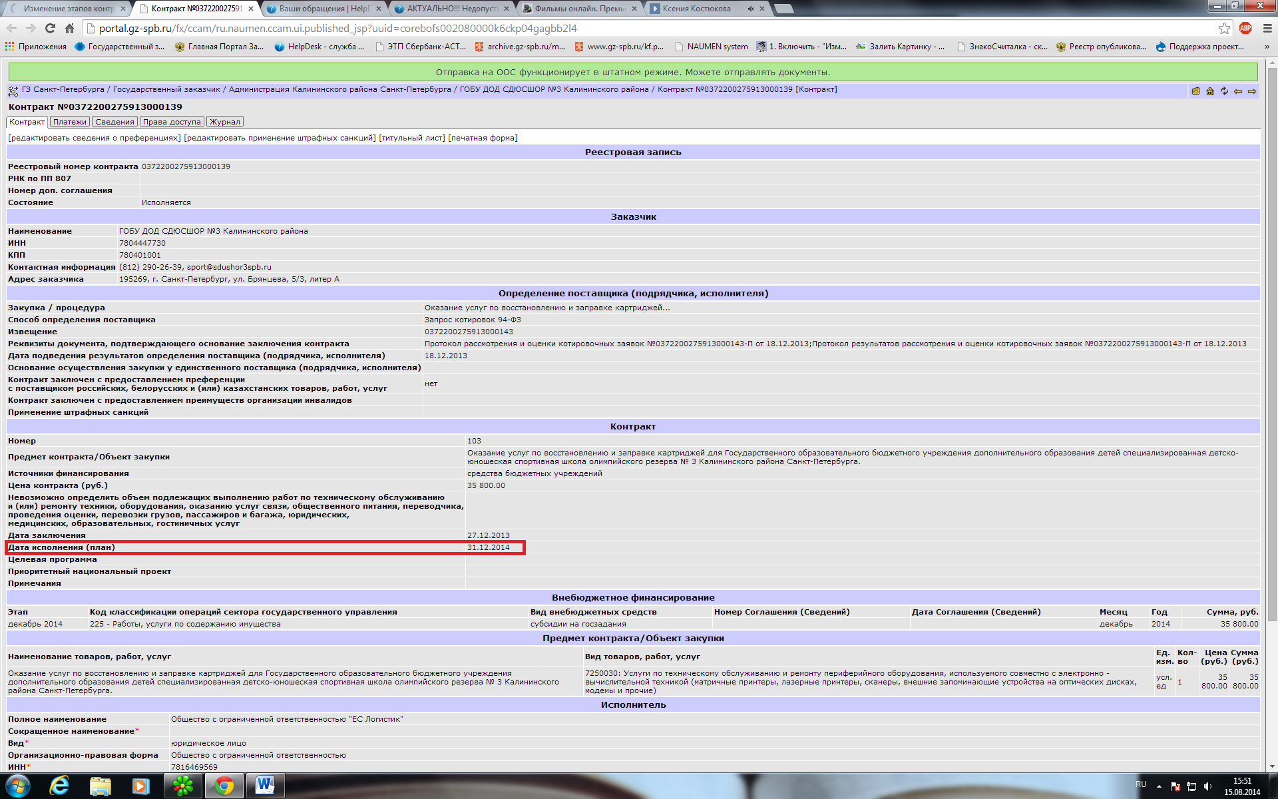Screen dimensions: 1278x799
Task: Switch to Ваши обращения HelpDesk browser tab
Action: click(324, 9)
